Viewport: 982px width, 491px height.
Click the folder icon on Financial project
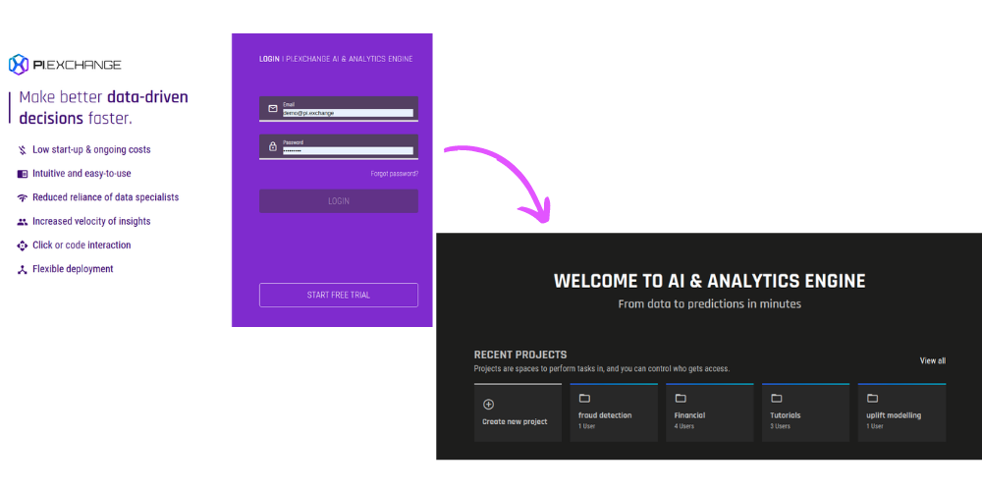(681, 399)
